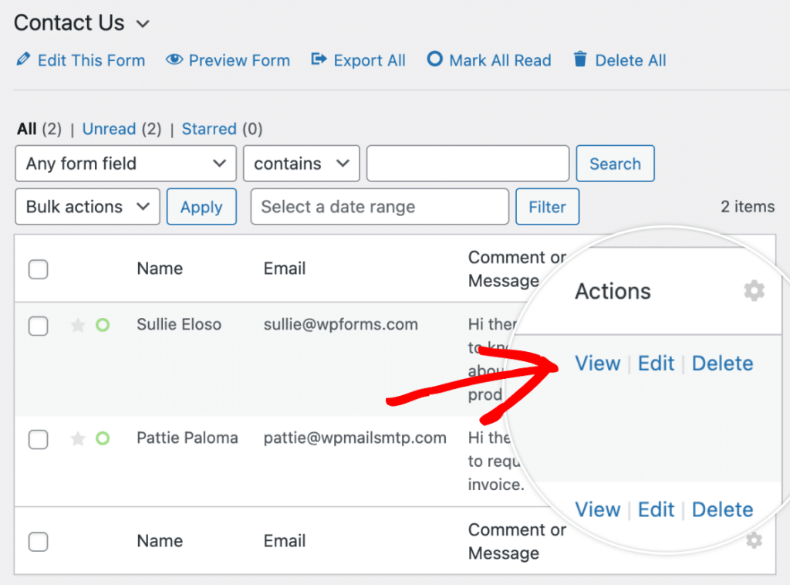
Task: Select the eye icon for Preview Form
Action: [174, 59]
